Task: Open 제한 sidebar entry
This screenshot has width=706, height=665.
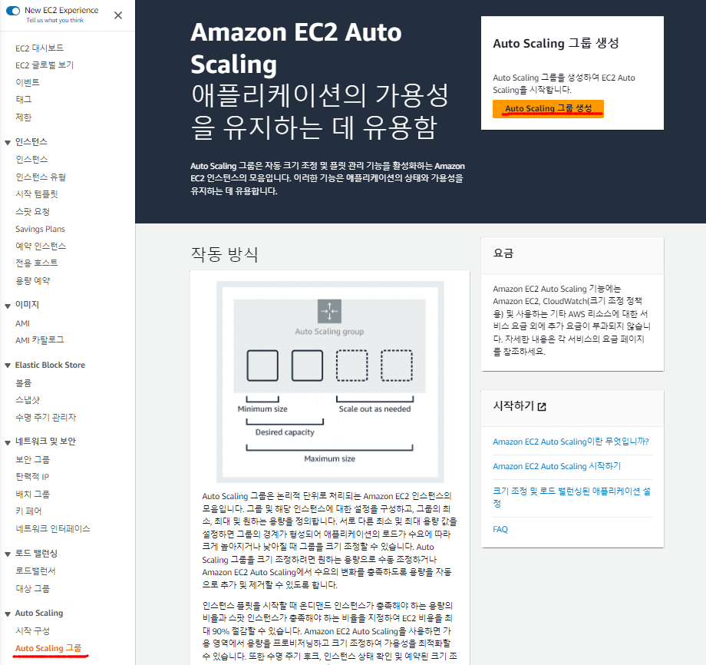Action: [24, 117]
